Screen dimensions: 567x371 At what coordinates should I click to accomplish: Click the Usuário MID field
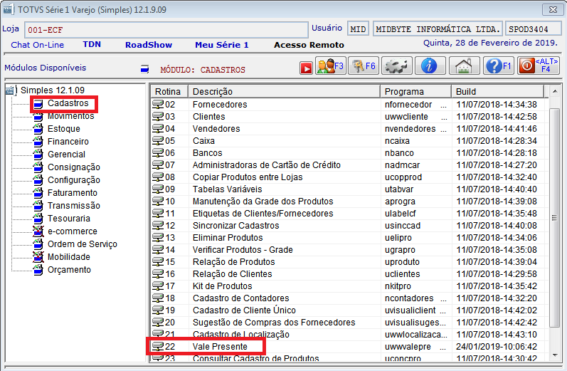[x=358, y=29]
